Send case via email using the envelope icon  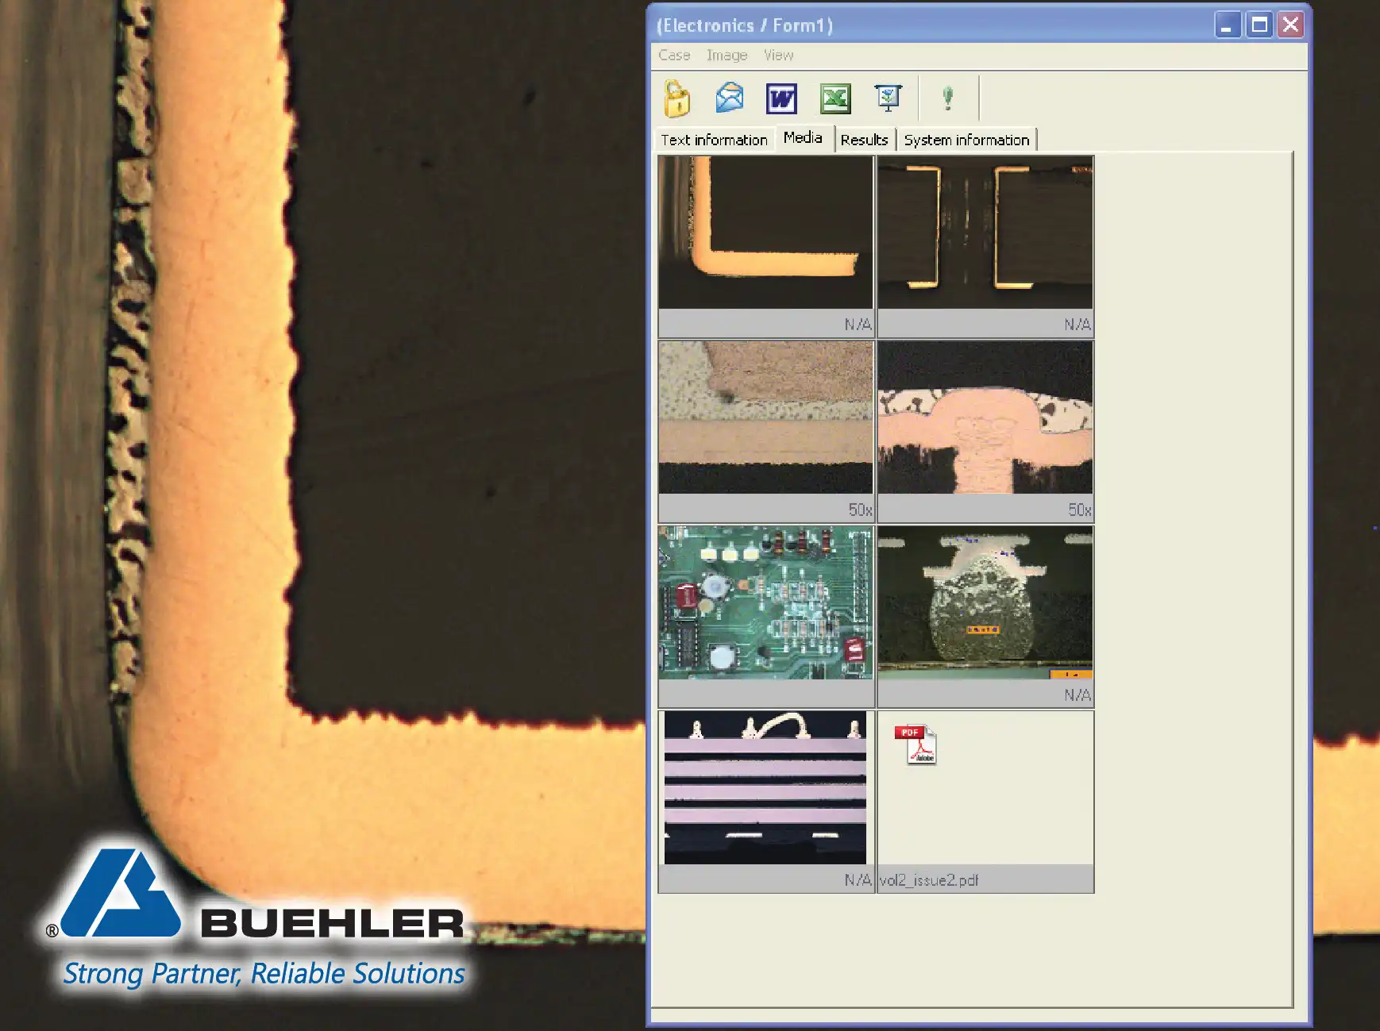pos(728,98)
